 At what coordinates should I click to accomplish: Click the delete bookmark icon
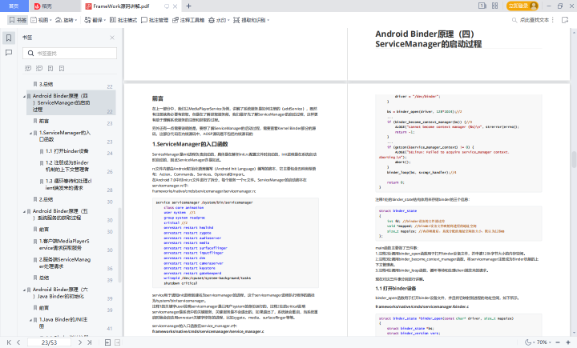coord(62,68)
